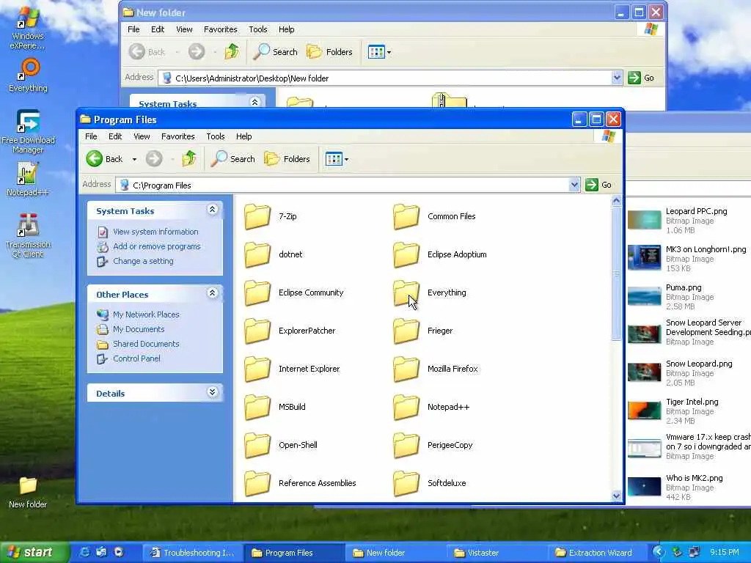Click View system information link
Viewport: 751px width, 563px height.
tap(155, 232)
